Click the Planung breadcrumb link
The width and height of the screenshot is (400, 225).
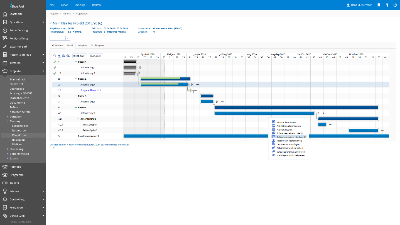pos(67,13)
